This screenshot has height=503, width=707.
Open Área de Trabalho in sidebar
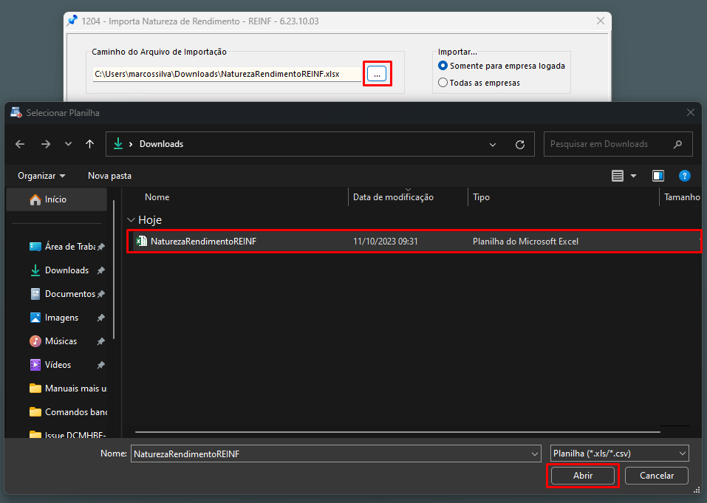(x=66, y=247)
